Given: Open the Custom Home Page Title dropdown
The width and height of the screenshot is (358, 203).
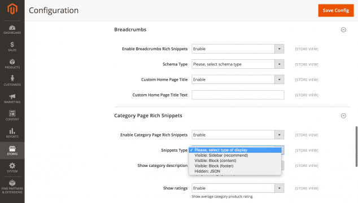Looking at the screenshot, I should click(238, 80).
